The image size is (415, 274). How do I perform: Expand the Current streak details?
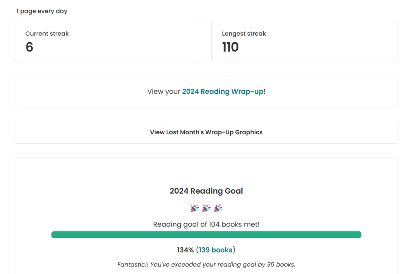[108, 40]
